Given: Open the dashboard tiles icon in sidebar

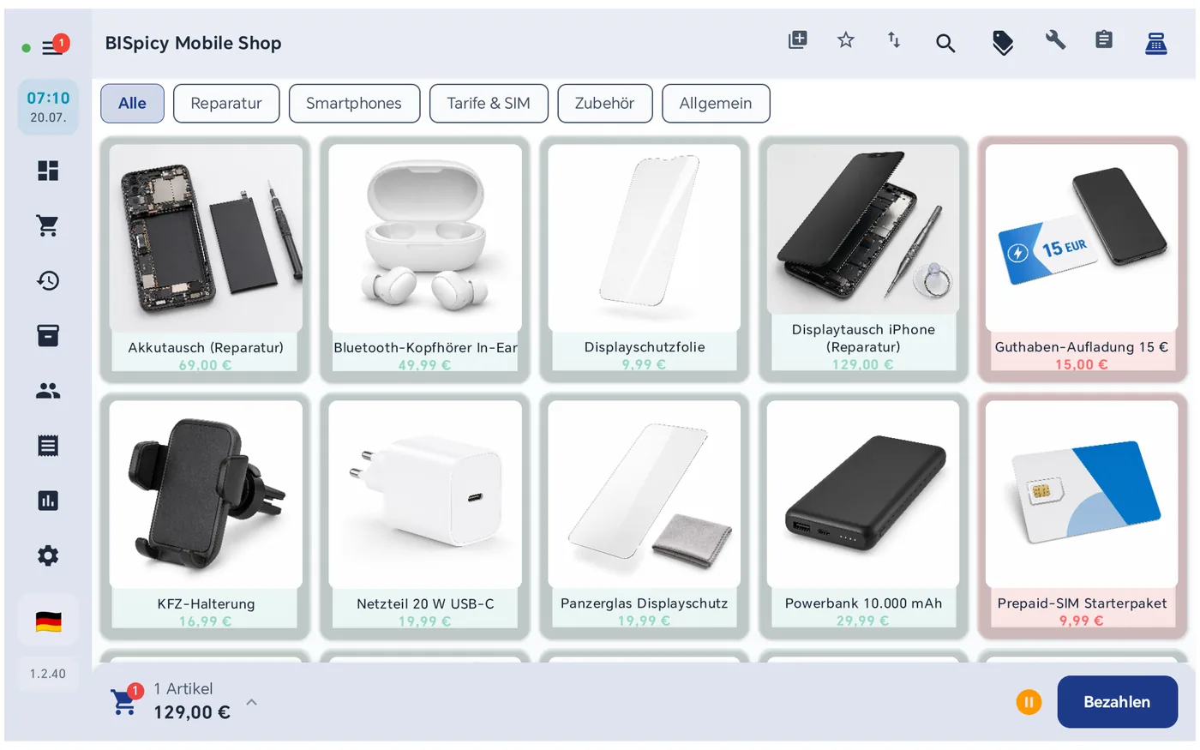Looking at the screenshot, I should tap(48, 171).
